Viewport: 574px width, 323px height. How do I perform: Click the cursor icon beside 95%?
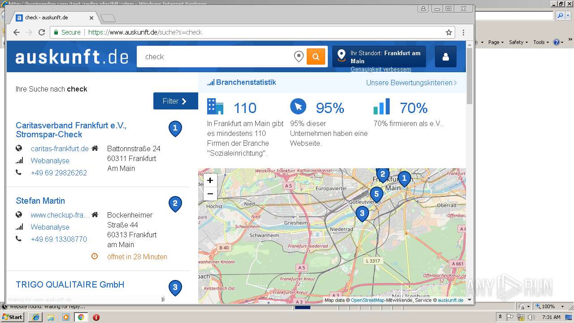(298, 106)
